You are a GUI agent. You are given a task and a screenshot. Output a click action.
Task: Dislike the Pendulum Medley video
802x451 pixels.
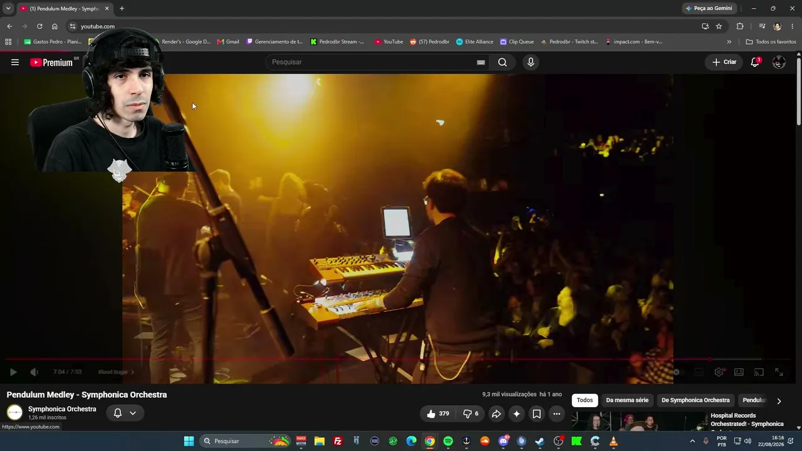(x=471, y=413)
